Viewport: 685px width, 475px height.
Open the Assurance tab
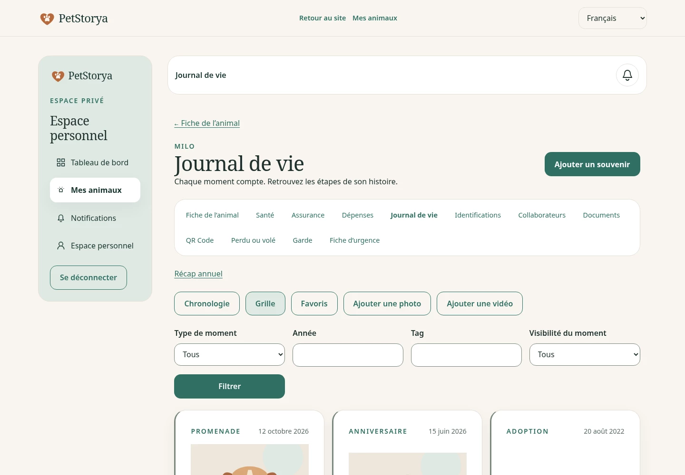click(x=308, y=215)
